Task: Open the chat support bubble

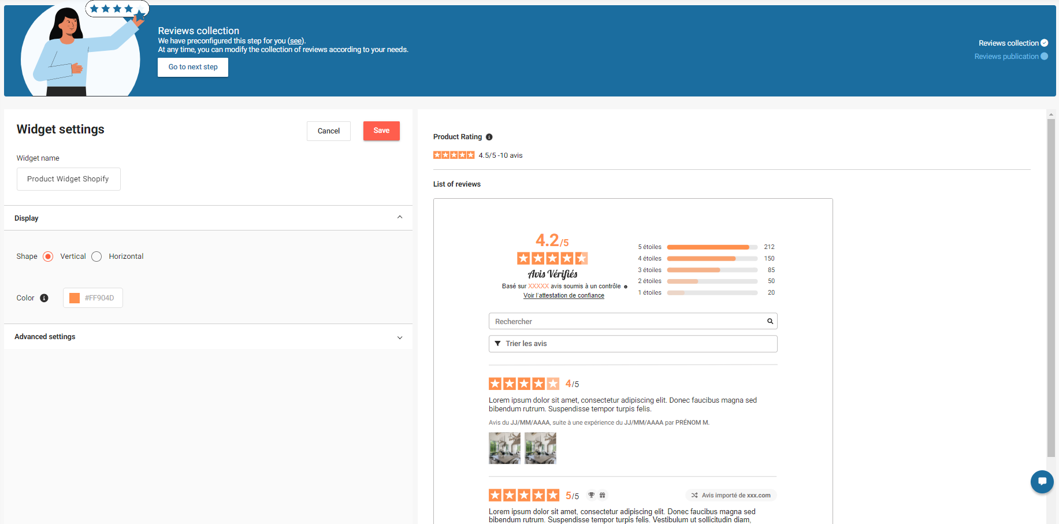Action: pyautogui.click(x=1042, y=481)
